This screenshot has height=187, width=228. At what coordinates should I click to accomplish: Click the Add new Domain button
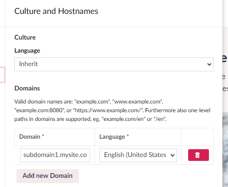click(48, 176)
